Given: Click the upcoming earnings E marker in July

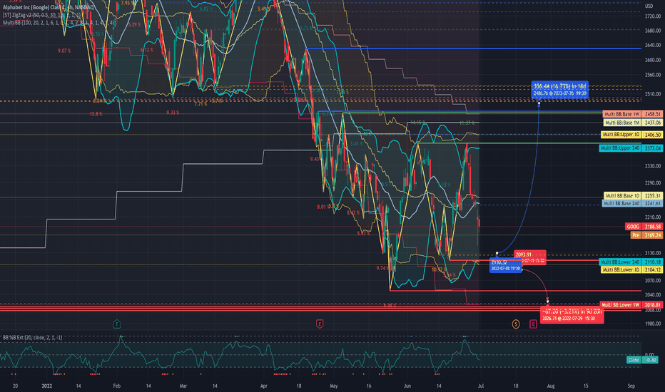Looking at the screenshot, I should (533, 324).
